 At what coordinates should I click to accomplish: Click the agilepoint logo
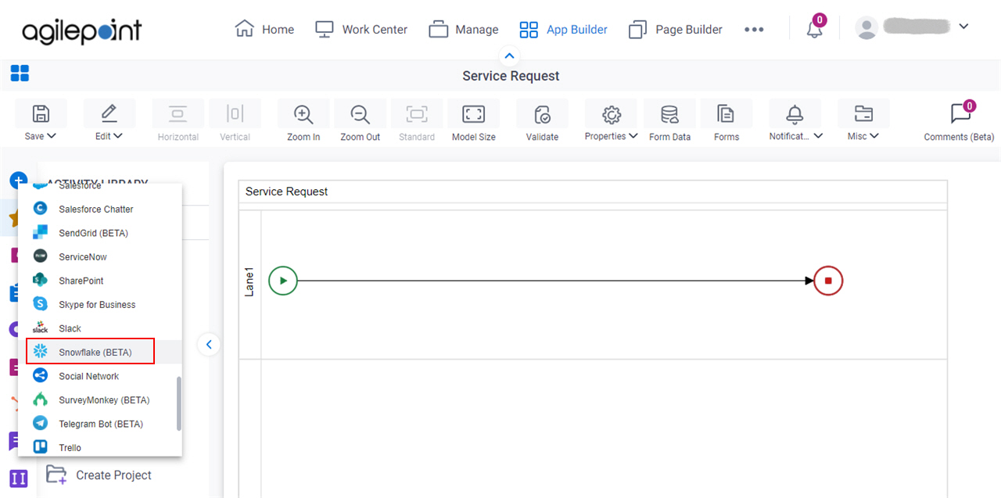(x=82, y=30)
